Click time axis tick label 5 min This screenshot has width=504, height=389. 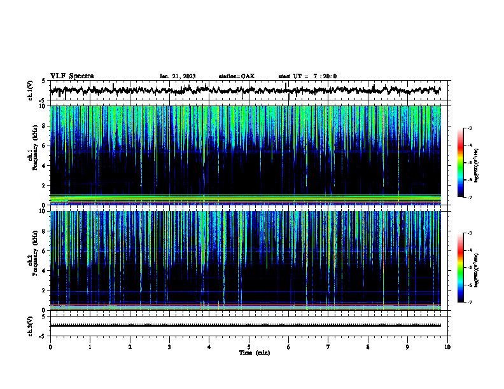pos(249,347)
